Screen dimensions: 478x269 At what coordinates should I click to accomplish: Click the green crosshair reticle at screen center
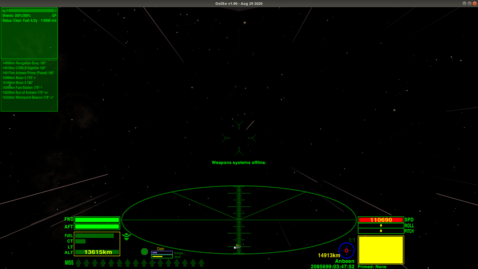tap(239, 138)
